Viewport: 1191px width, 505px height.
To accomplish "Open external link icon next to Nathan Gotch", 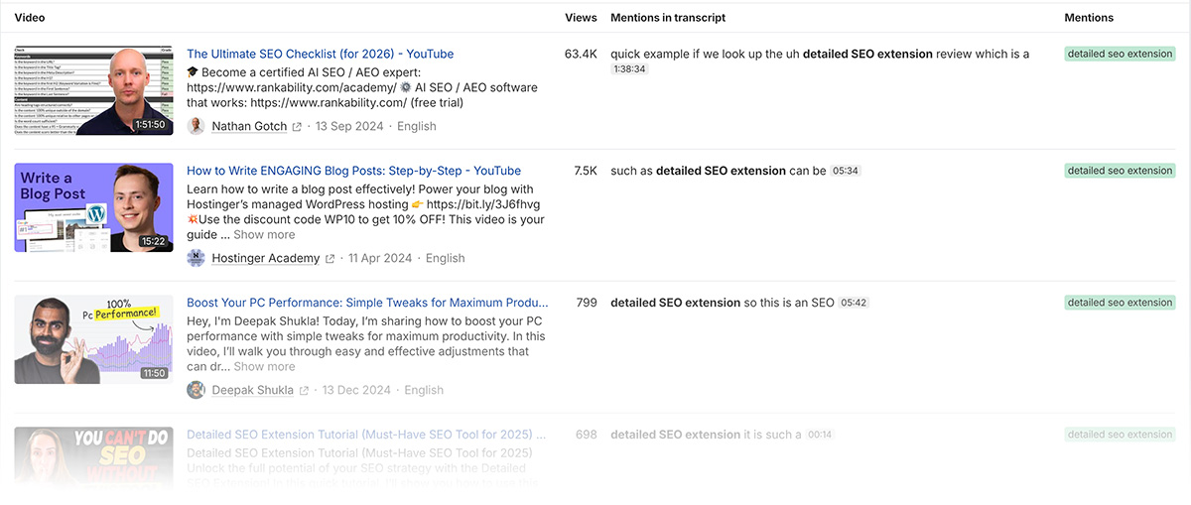I will tap(297, 127).
